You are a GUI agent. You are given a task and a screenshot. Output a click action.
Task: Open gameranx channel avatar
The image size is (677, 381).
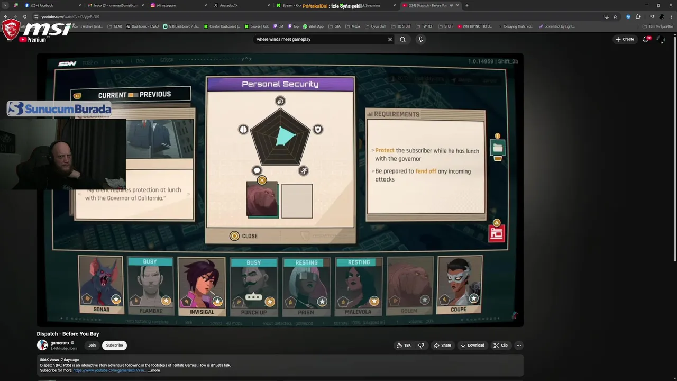pos(42,345)
